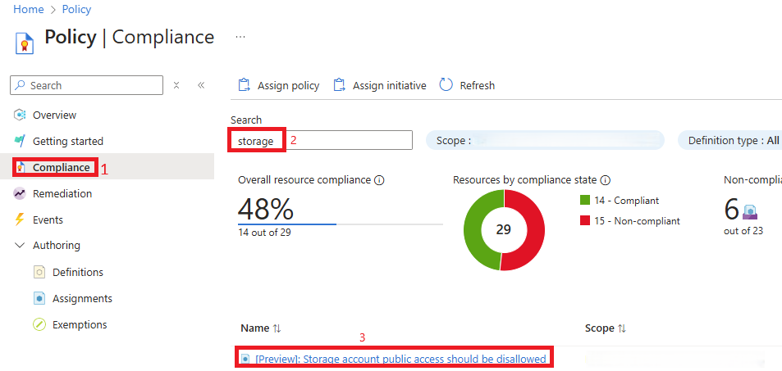Click info icon beside Overall resource compliance
782x371 pixels.
[379, 180]
